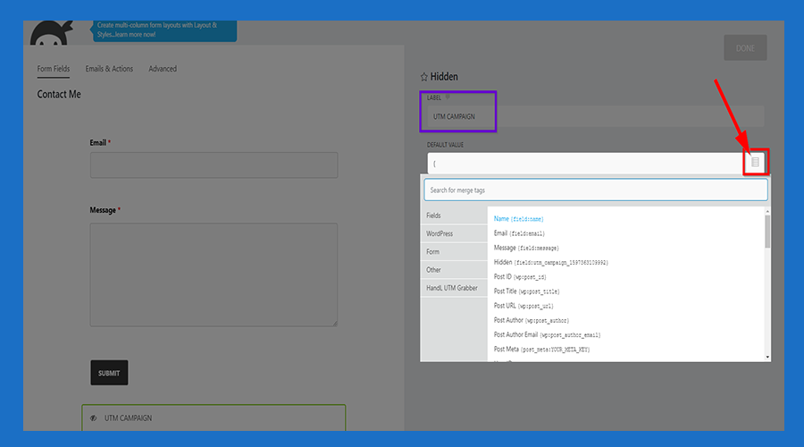Click inside the Email input field
The width and height of the screenshot is (804, 447).
click(x=214, y=165)
